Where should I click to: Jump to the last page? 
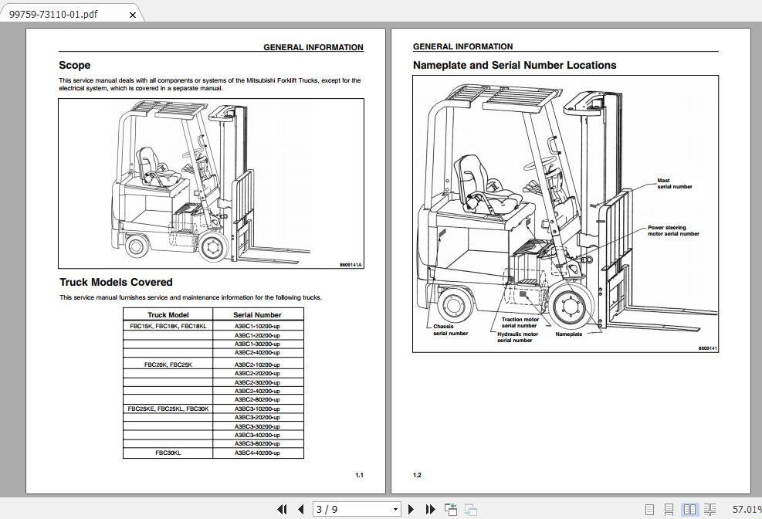coord(430,509)
